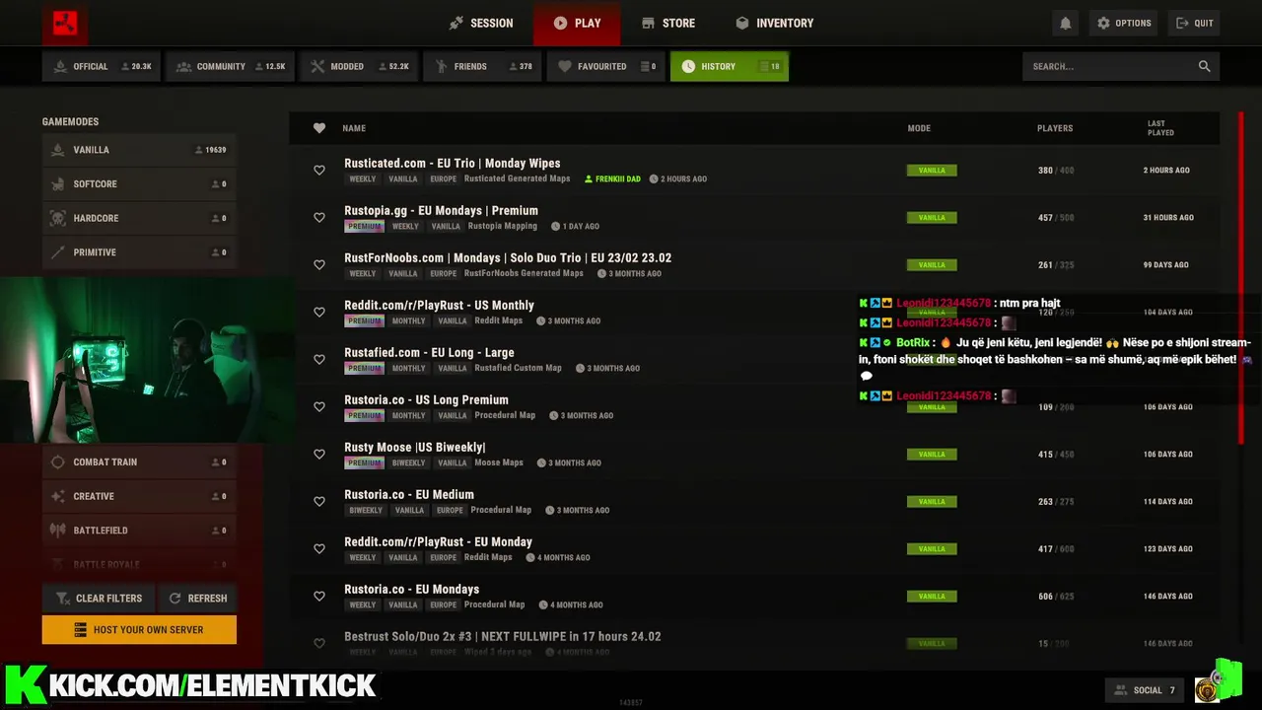Open the Inventory tab
The image size is (1262, 710).
(x=774, y=23)
